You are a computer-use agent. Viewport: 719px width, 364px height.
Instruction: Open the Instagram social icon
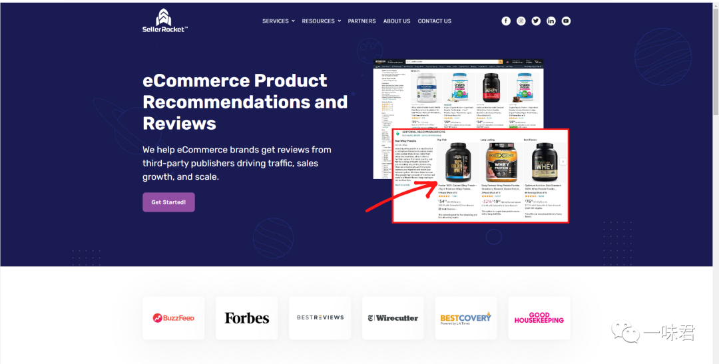[x=521, y=21]
